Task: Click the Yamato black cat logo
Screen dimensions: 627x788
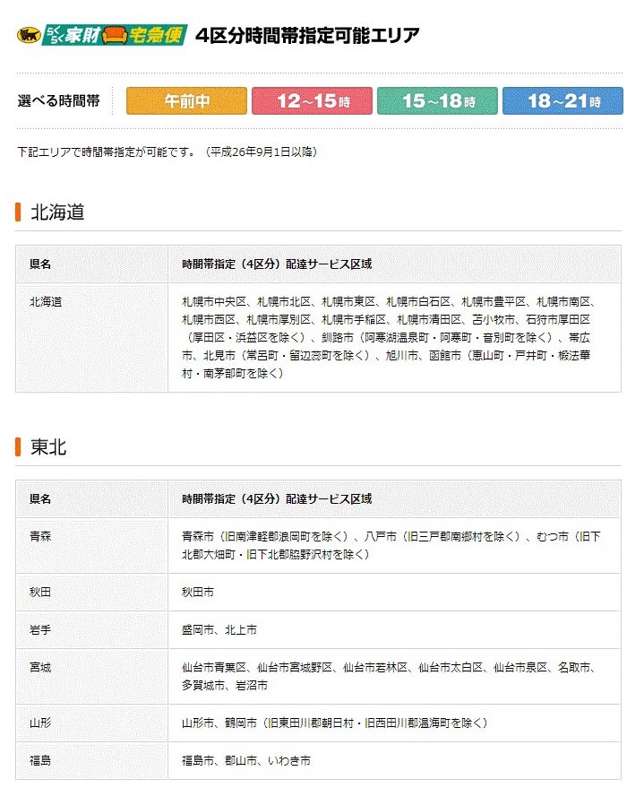Action: click(29, 36)
